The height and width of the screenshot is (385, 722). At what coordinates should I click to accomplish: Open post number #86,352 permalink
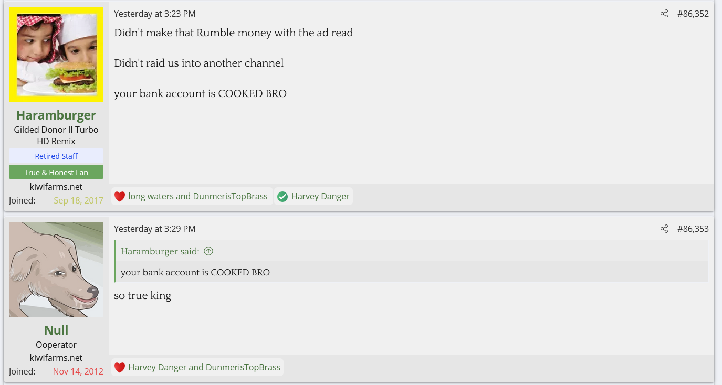coord(693,14)
